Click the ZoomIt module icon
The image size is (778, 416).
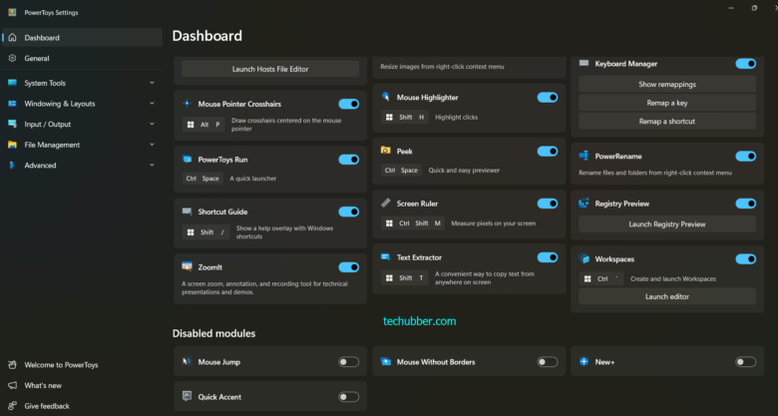pyautogui.click(x=188, y=266)
